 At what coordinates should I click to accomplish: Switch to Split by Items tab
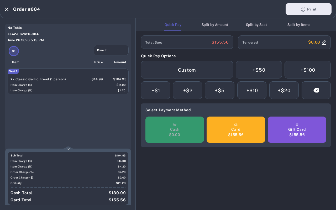click(x=299, y=25)
